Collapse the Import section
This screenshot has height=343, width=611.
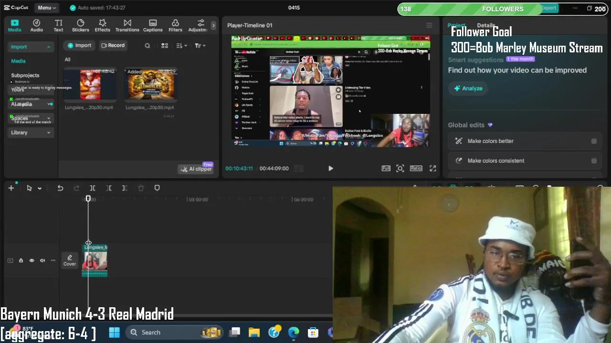[x=48, y=47]
